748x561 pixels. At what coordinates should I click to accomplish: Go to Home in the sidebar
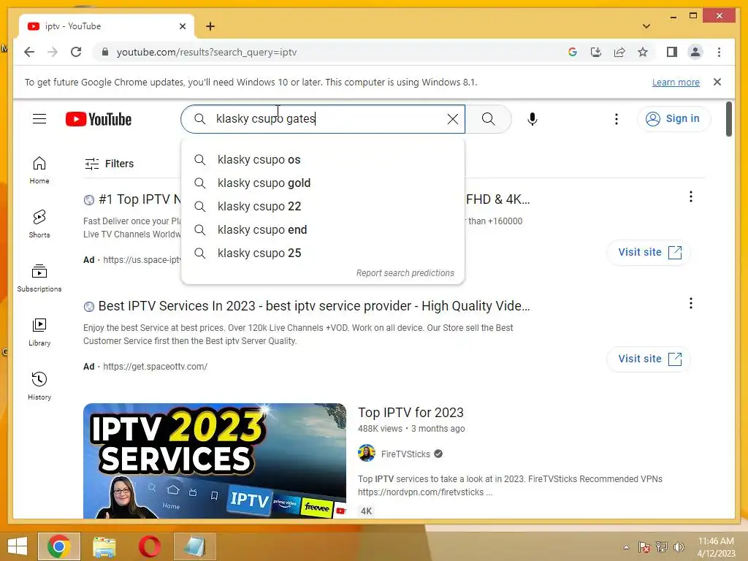point(39,170)
